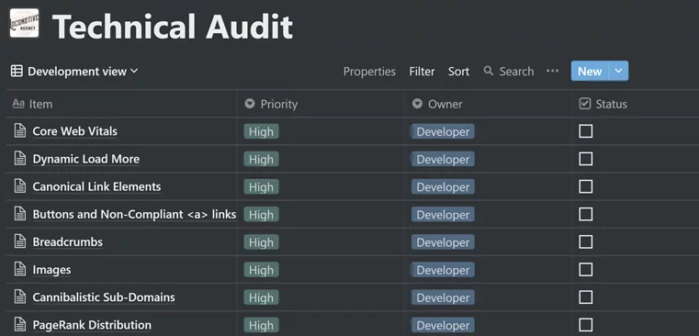Viewport: 699px width, 336px height.
Task: Click the checkbox icon in Status column header
Action: tap(584, 104)
